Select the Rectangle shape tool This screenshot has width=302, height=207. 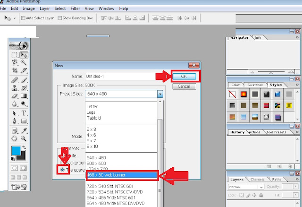click(24, 121)
